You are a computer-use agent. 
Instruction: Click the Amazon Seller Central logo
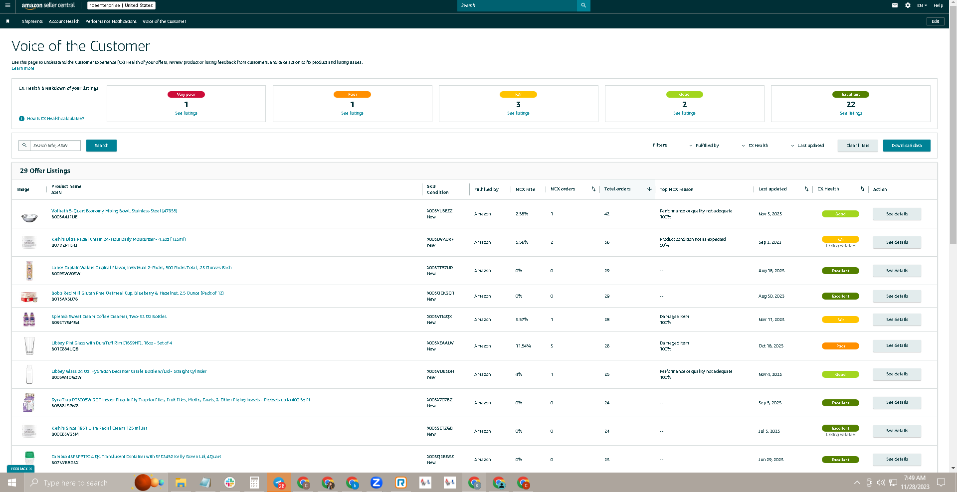pyautogui.click(x=48, y=5)
